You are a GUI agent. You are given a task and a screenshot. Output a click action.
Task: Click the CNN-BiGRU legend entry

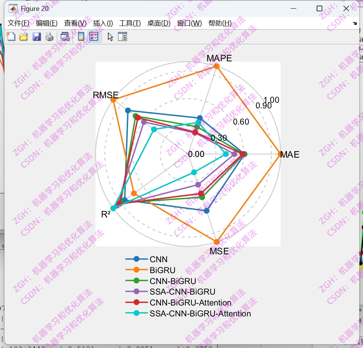click(x=161, y=281)
